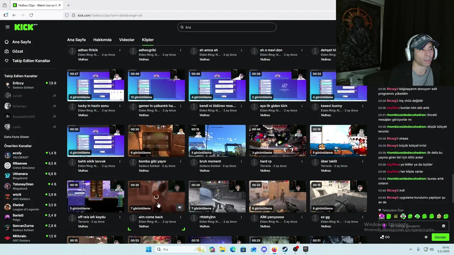Switch to Ana Sayfa channel tab
The image size is (454, 255).
pyautogui.click(x=76, y=40)
